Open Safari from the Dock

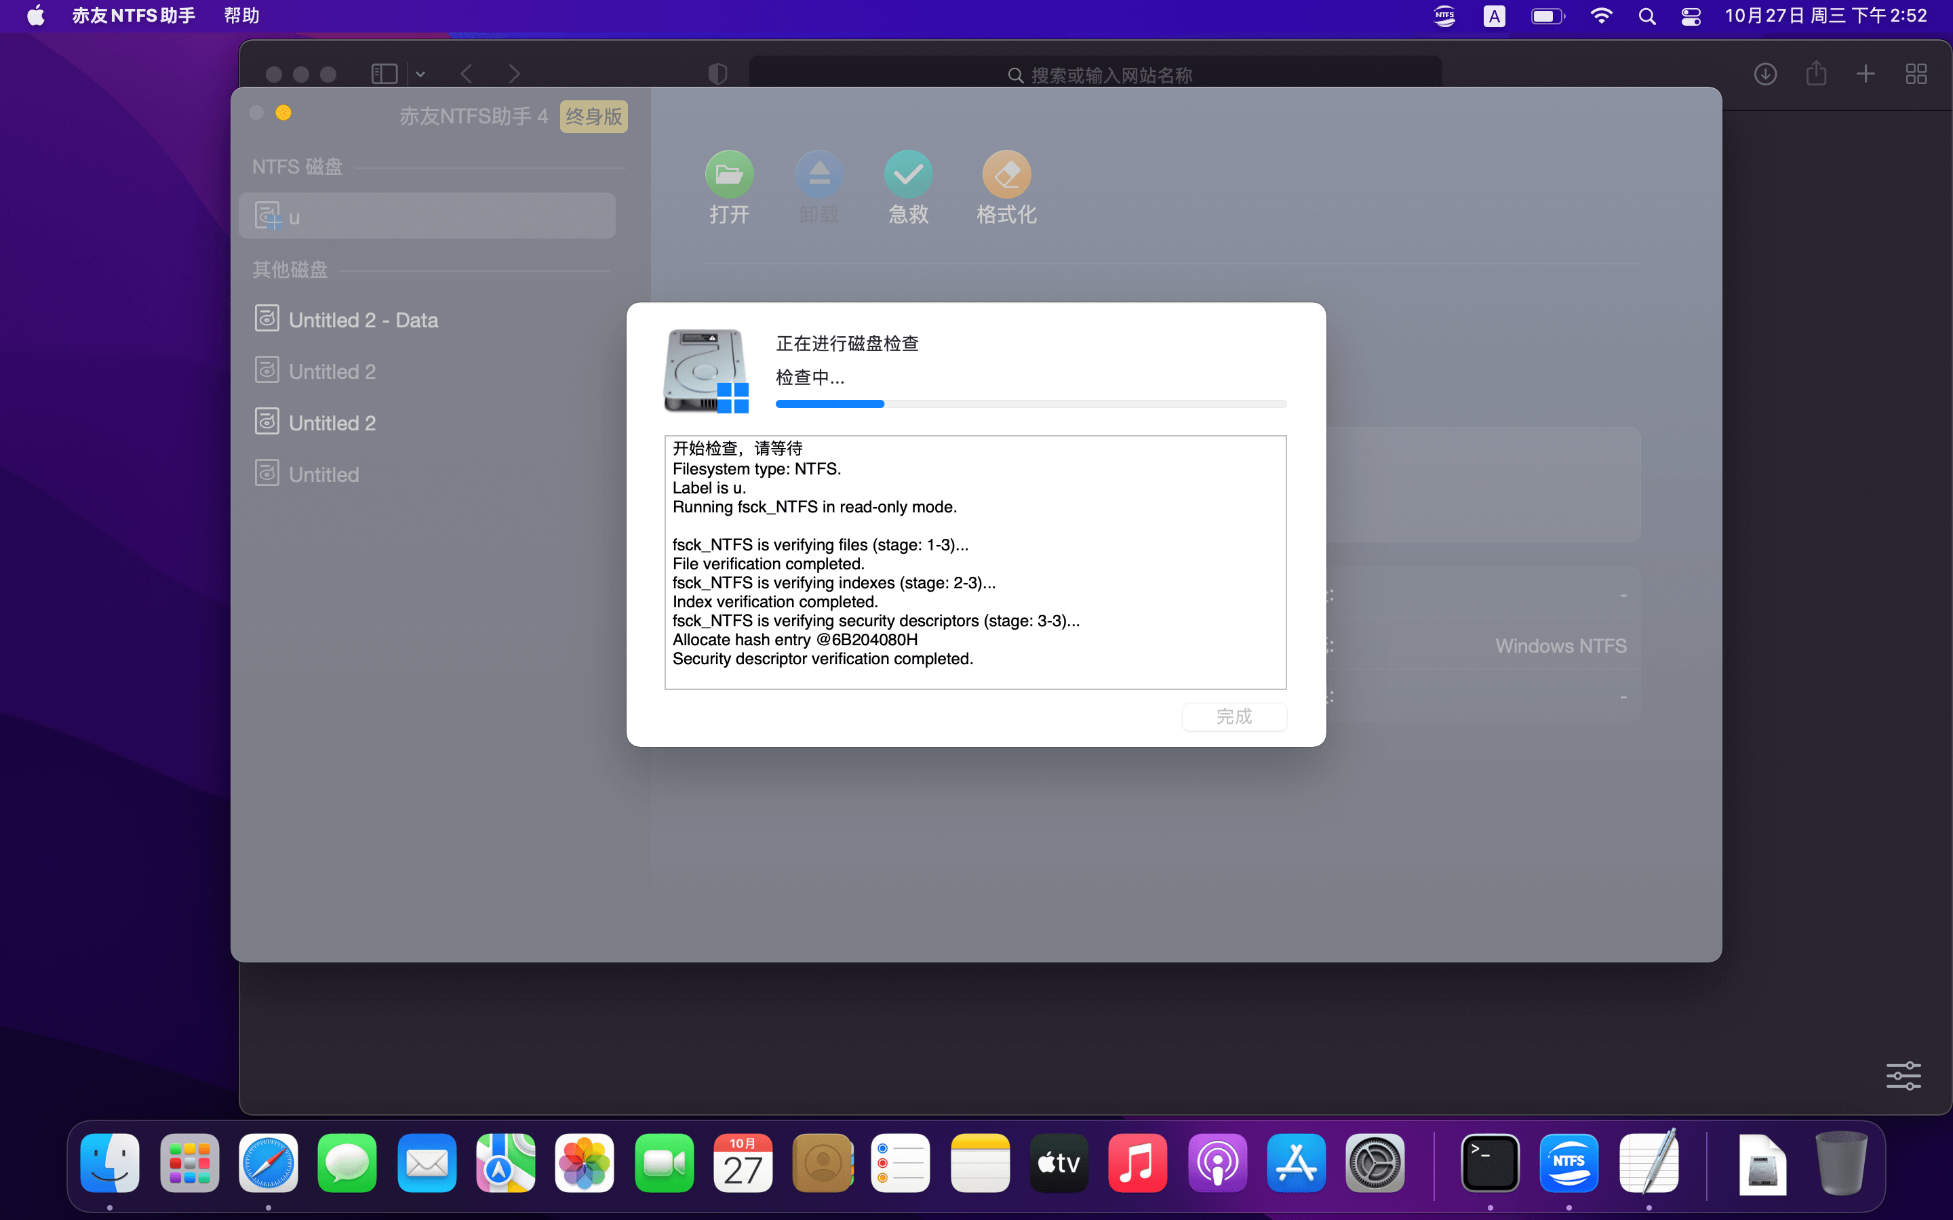pyautogui.click(x=268, y=1162)
